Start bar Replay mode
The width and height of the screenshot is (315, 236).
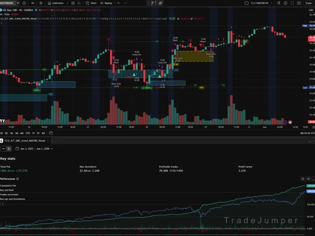(x=106, y=3)
